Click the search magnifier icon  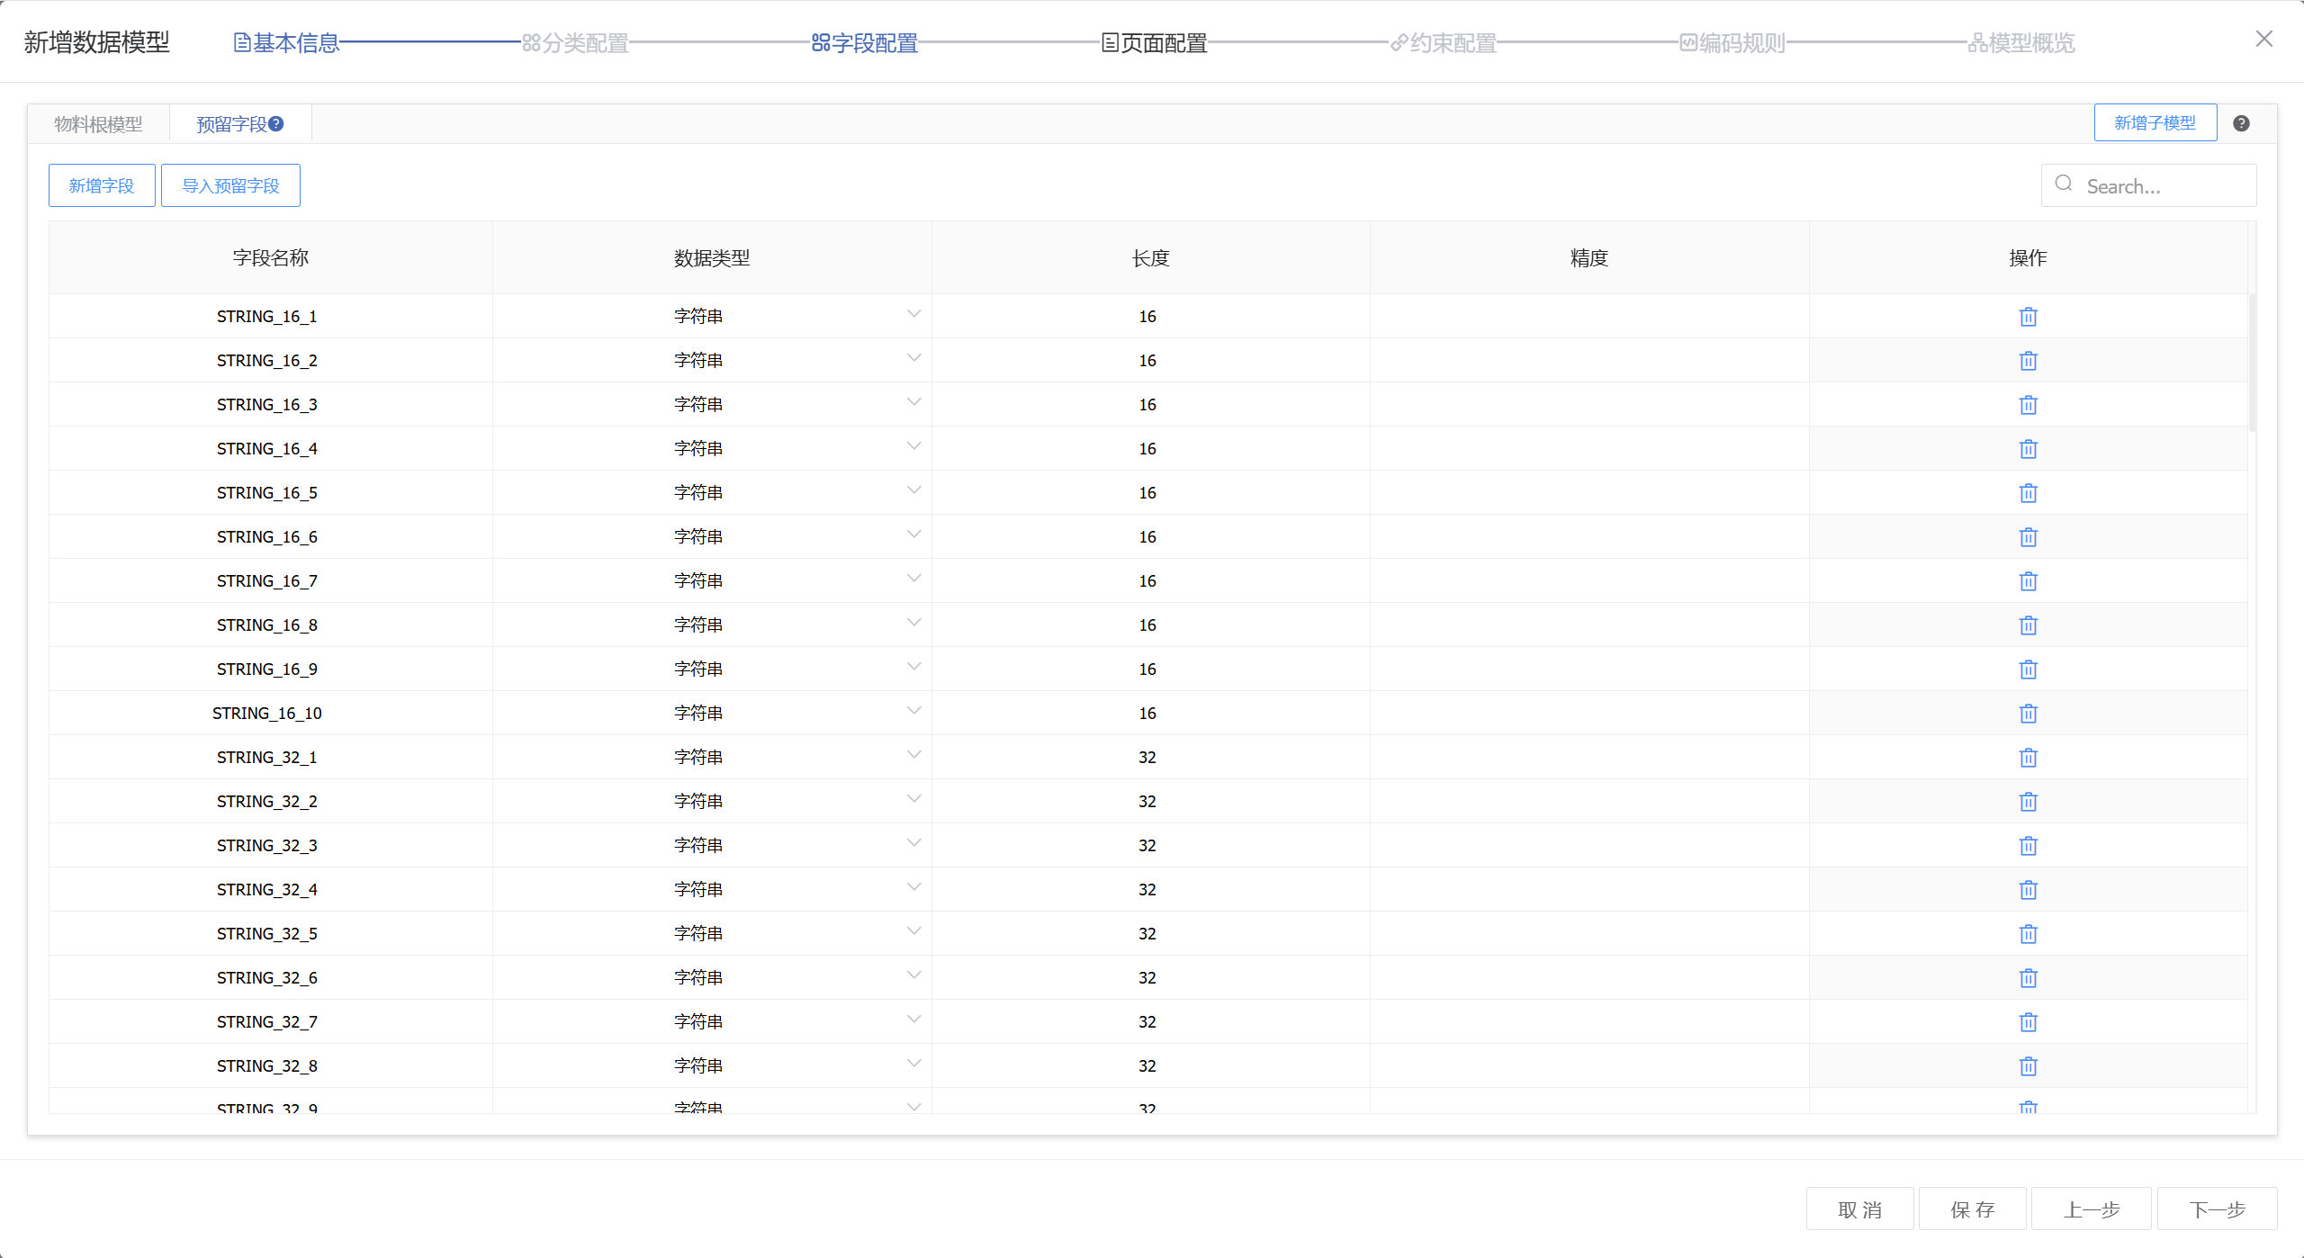pyautogui.click(x=2064, y=184)
